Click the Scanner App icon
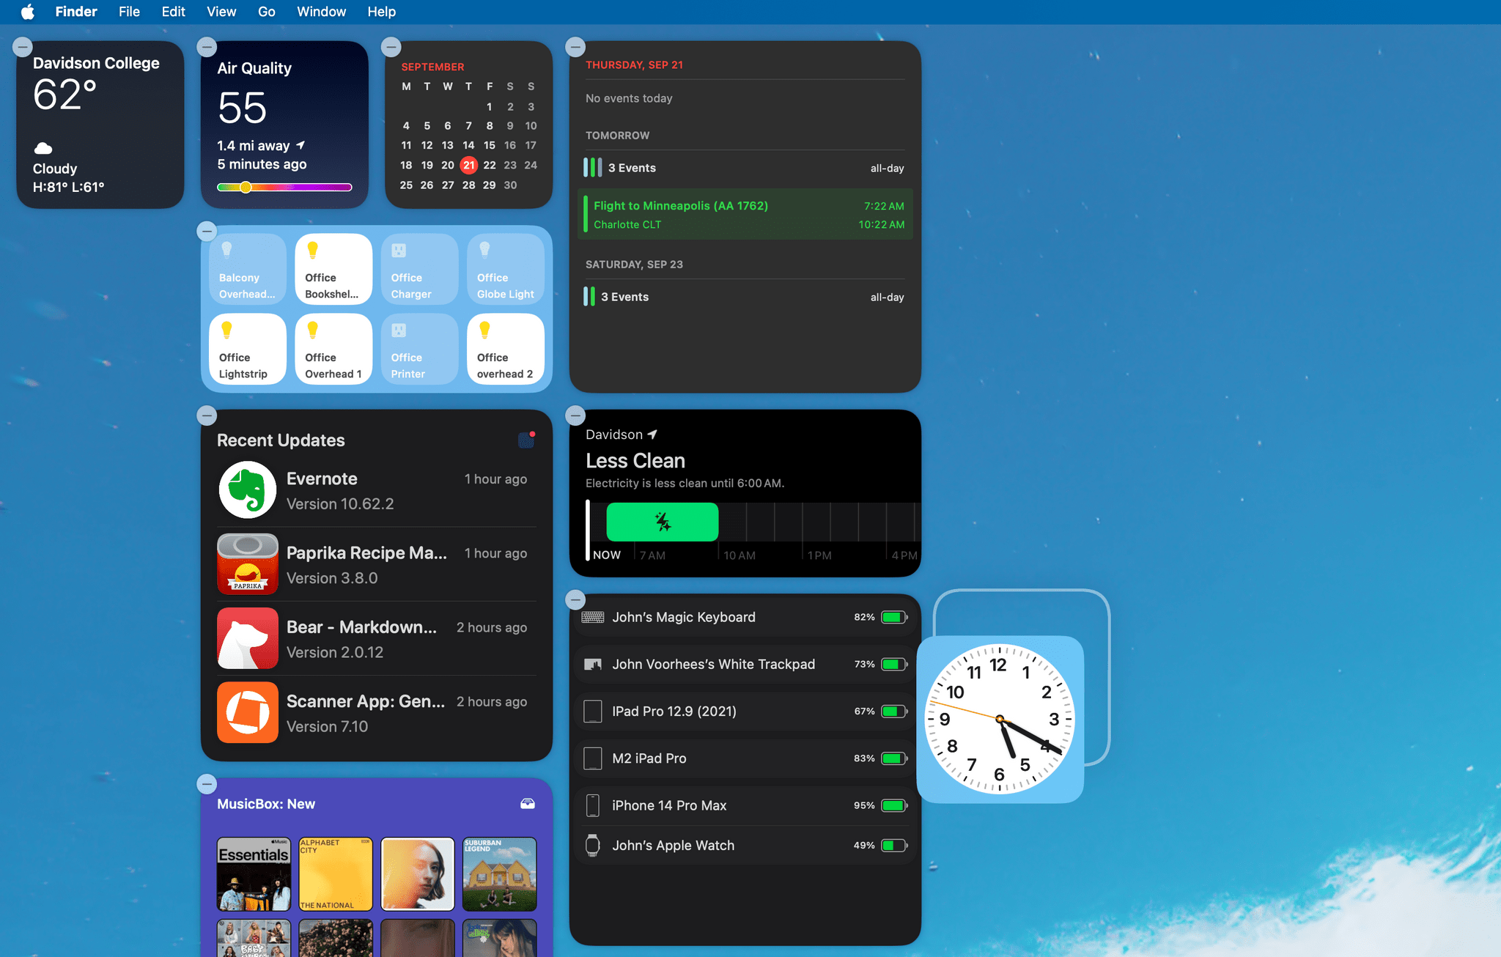This screenshot has width=1501, height=957. pyautogui.click(x=248, y=712)
